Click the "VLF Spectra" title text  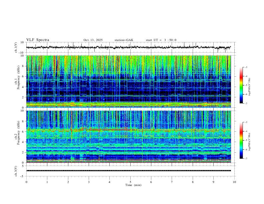[x=38, y=40]
